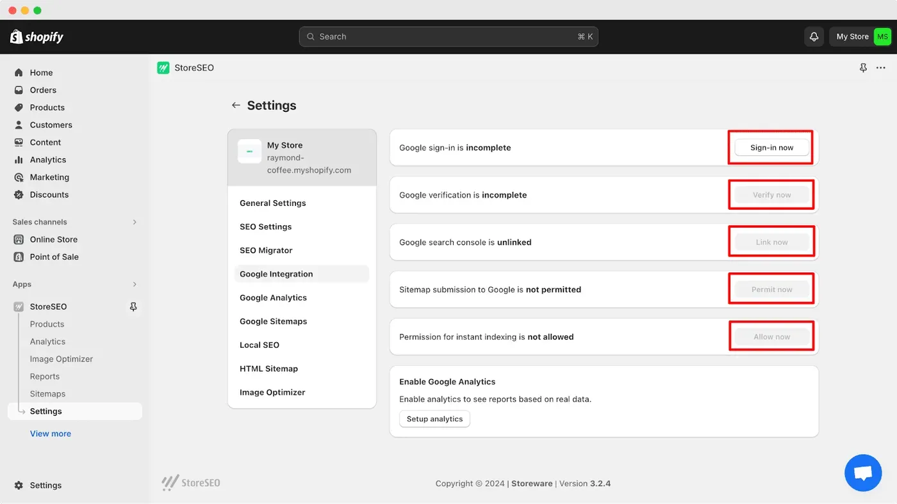The image size is (897, 504).
Task: Expand the Sales channels section
Action: (135, 222)
